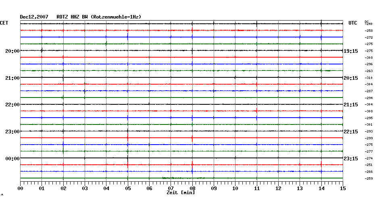Click minute tick label '11' on time axis
The width and height of the screenshot is (375, 199).
tap(257, 189)
